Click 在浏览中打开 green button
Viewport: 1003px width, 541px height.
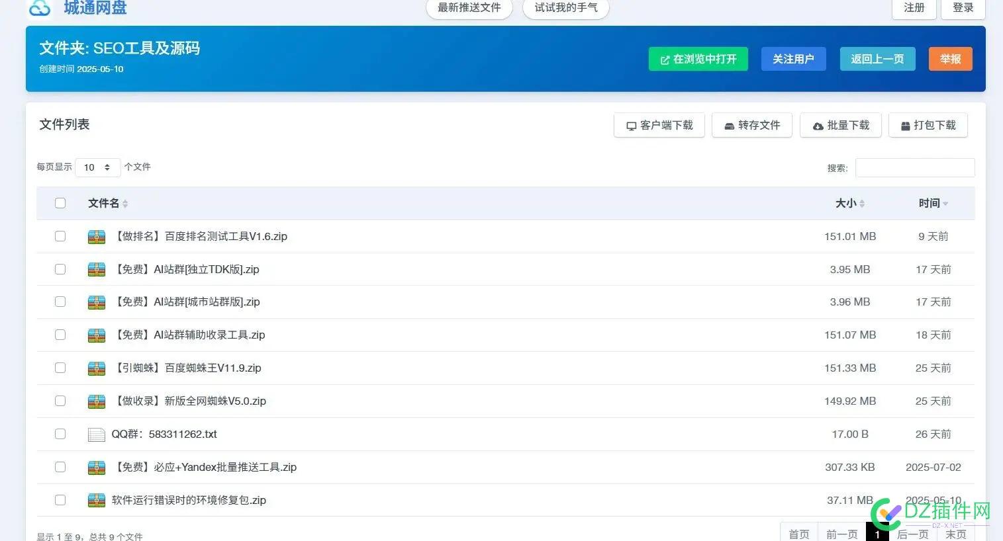coord(698,59)
